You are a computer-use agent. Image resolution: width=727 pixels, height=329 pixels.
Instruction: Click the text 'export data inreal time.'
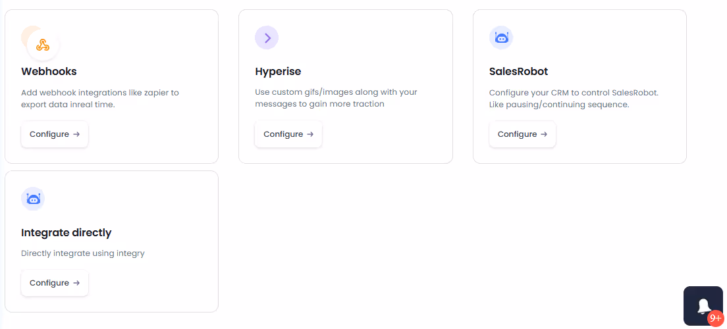68,105
